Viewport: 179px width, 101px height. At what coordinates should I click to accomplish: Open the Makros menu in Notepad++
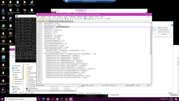(85, 17)
